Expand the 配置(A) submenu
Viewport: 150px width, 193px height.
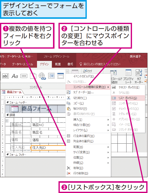(x=88, y=147)
